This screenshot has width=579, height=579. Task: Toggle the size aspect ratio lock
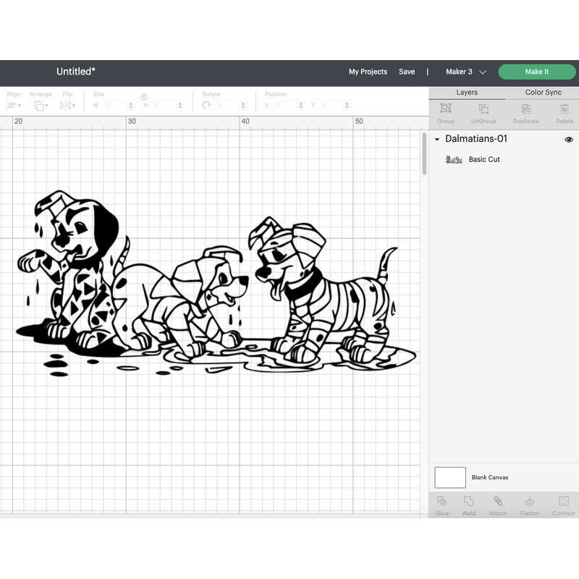pyautogui.click(x=143, y=98)
